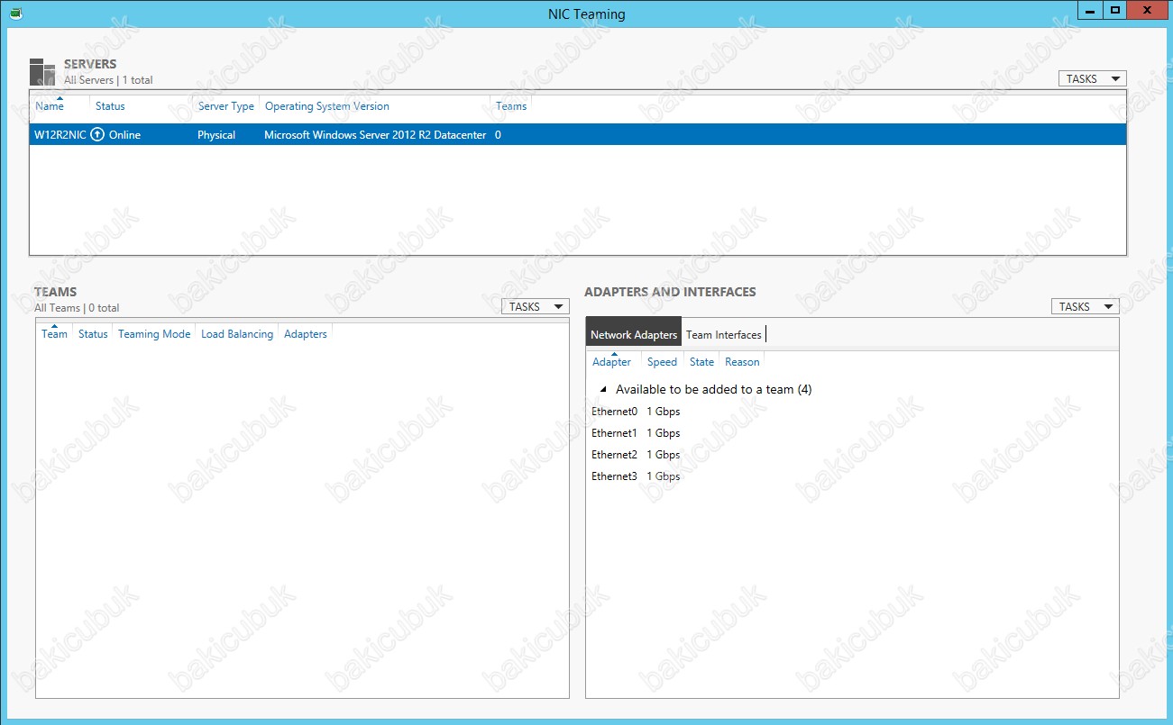Sort servers by Server Type column
Image resolution: width=1173 pixels, height=725 pixels.
[226, 106]
